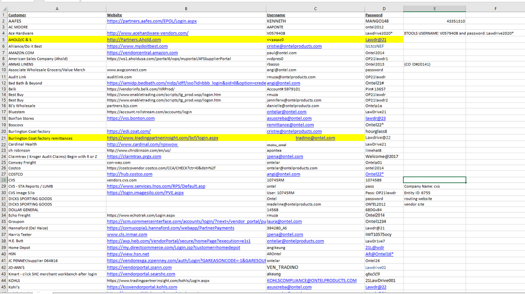Screen dimensions: 525x294
Task: Select the cell containing 43351310
Action: 434,21
